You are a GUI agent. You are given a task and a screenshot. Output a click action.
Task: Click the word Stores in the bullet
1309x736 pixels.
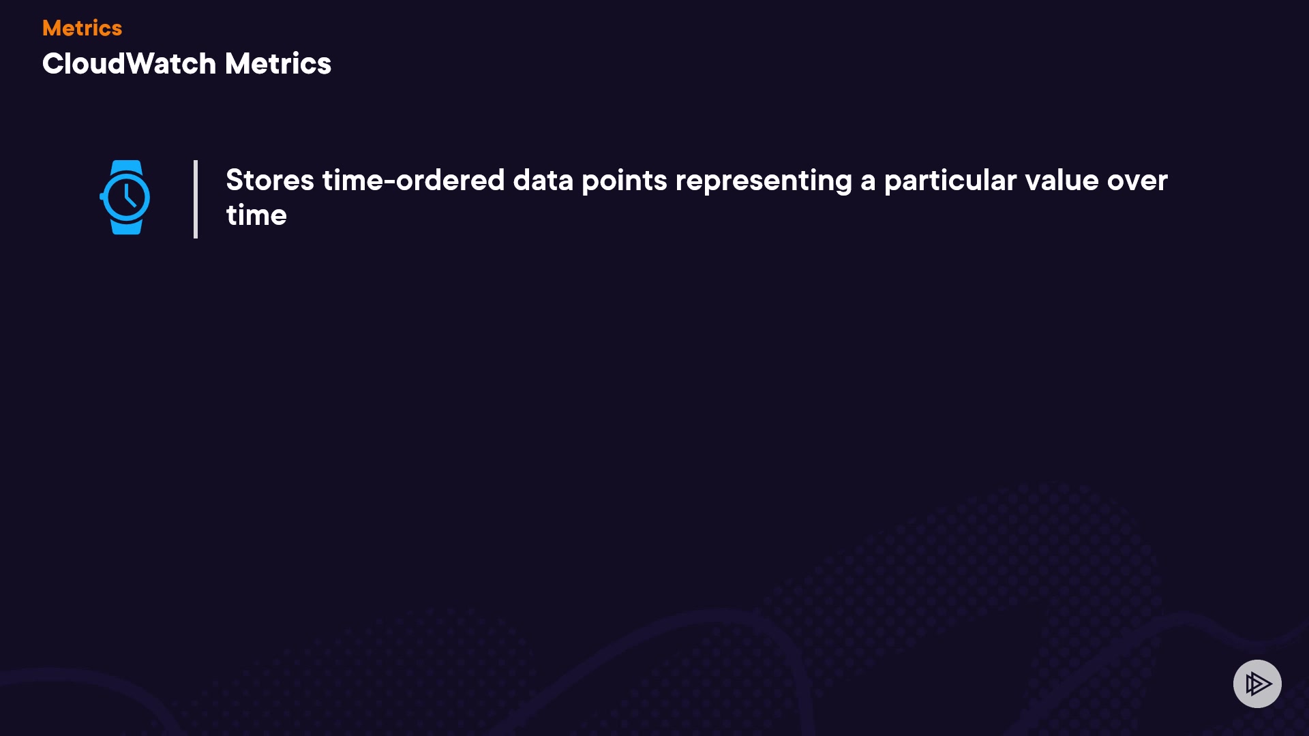pyautogui.click(x=269, y=181)
